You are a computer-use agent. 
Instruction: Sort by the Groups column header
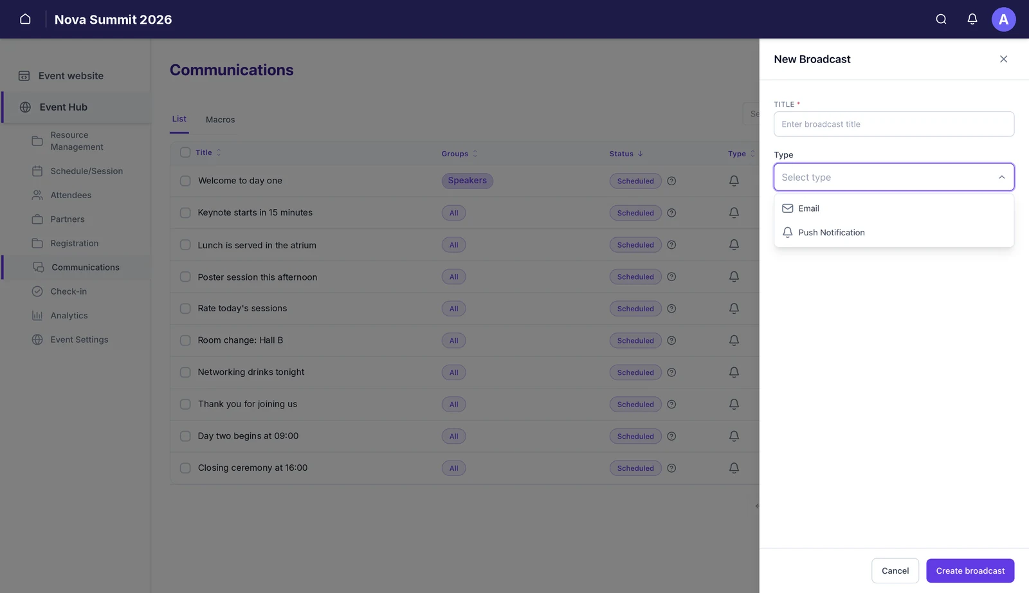[x=459, y=154]
